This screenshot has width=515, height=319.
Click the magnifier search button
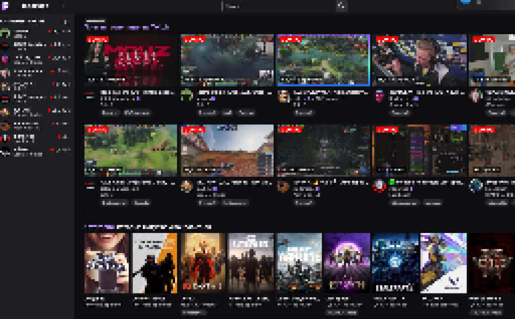341,6
